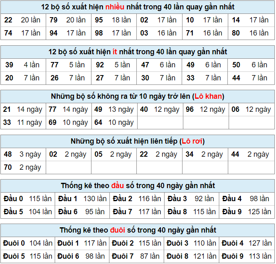Select number 98 with 17 lần
Image resolution: width=276 pixels, height=264 pixels.
tap(114, 33)
